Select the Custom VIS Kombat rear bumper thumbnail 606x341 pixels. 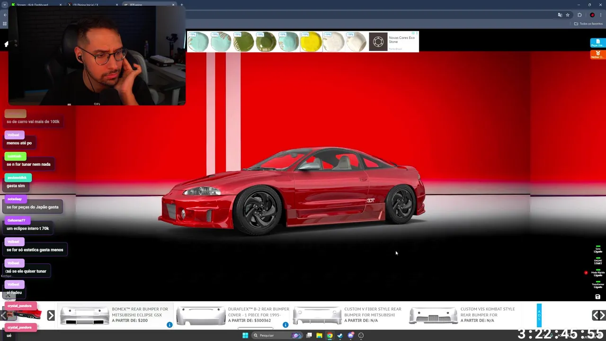433,315
